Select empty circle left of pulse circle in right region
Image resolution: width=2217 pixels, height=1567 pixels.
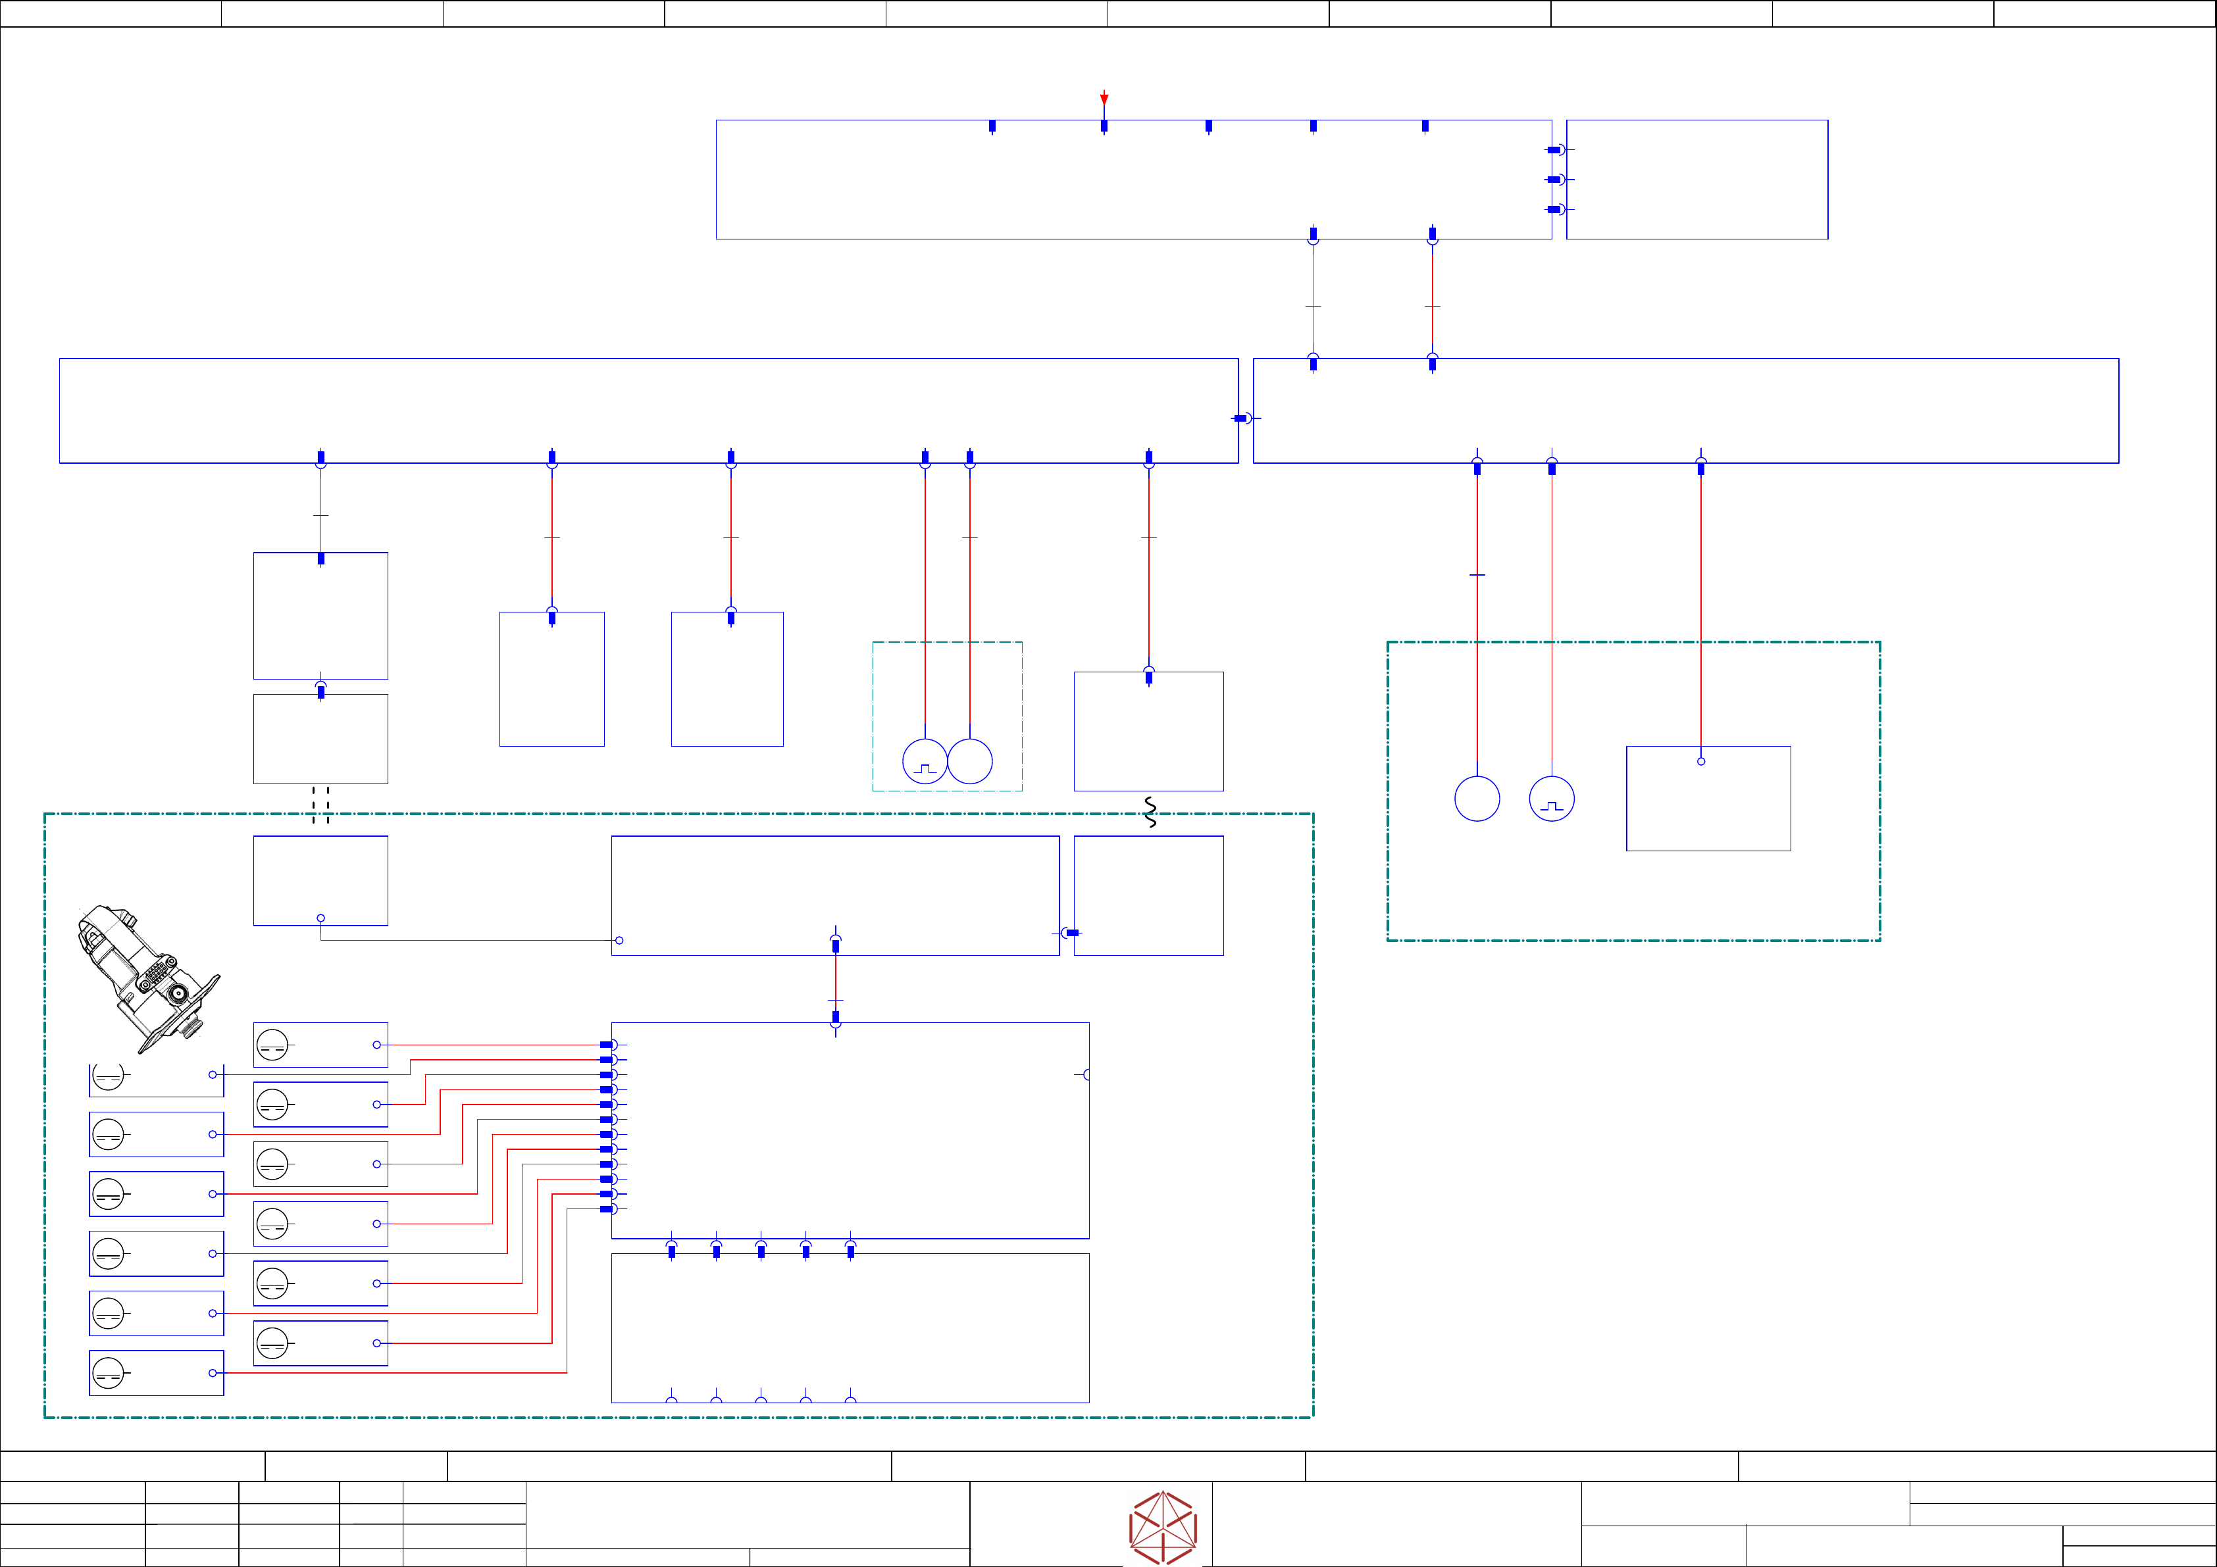click(1477, 799)
